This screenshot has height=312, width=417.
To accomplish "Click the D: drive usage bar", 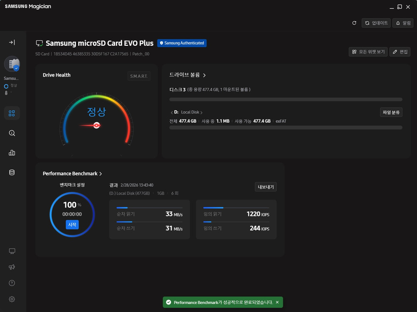I will 285,127.
